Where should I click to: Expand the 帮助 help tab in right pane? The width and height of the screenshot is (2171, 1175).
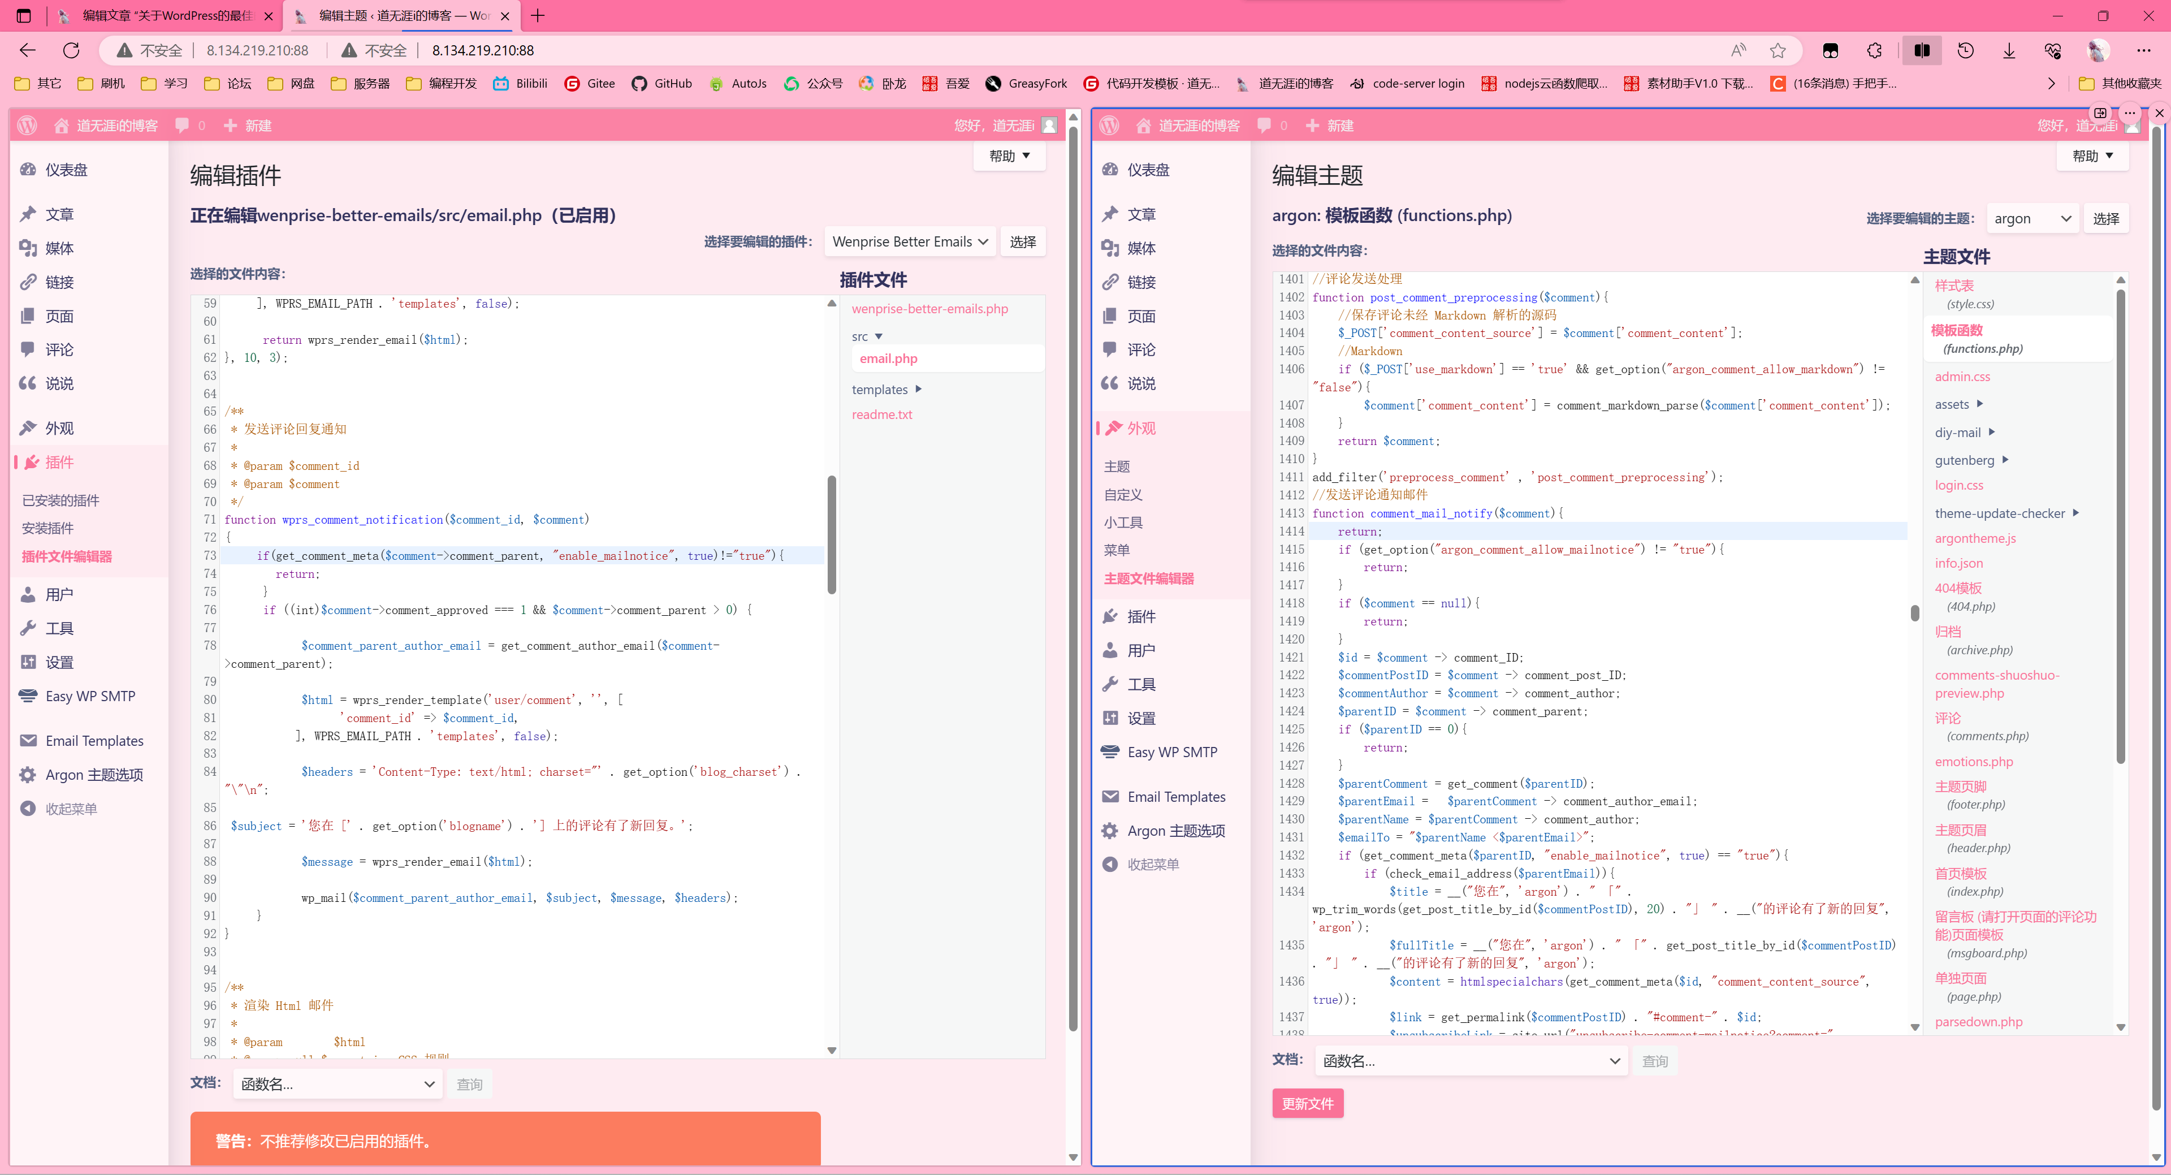tap(2092, 156)
